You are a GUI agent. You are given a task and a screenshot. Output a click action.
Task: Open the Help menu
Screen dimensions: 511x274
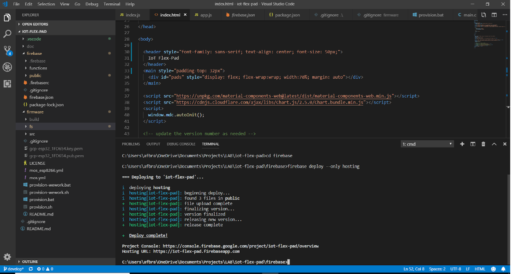click(x=130, y=4)
